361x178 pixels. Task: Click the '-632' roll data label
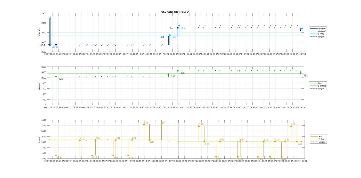coord(299,144)
